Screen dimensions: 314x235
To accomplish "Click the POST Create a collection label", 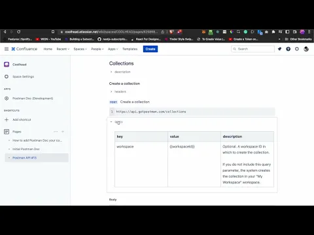I will tap(130, 102).
